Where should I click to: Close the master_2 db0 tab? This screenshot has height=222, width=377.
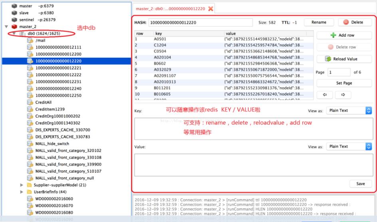[210, 9]
